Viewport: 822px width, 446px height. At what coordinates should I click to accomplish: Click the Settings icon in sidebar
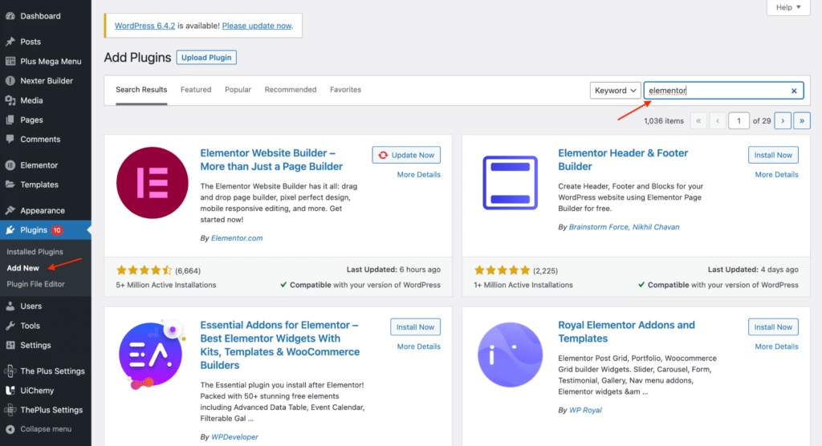[10, 346]
